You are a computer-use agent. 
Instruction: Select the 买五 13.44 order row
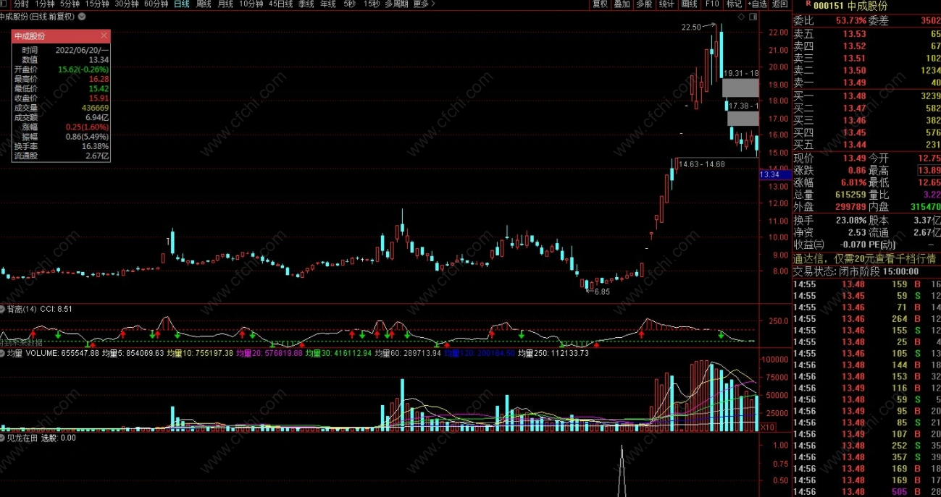pyautogui.click(x=866, y=145)
